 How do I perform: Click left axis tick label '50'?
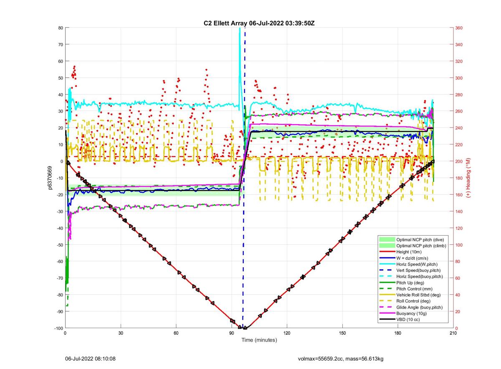tap(61, 78)
